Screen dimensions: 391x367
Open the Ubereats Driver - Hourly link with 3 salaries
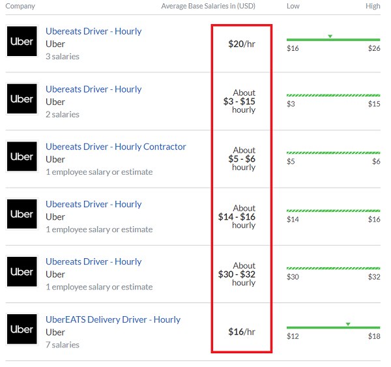coord(93,31)
